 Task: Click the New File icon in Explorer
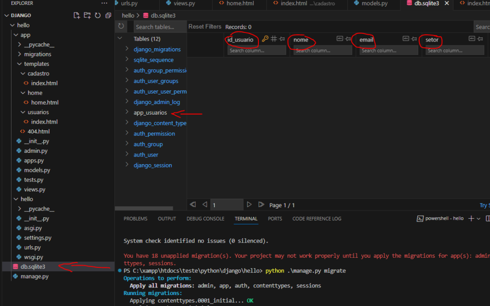click(x=77, y=15)
